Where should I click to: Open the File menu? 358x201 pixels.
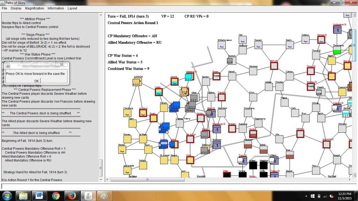click(x=4, y=8)
